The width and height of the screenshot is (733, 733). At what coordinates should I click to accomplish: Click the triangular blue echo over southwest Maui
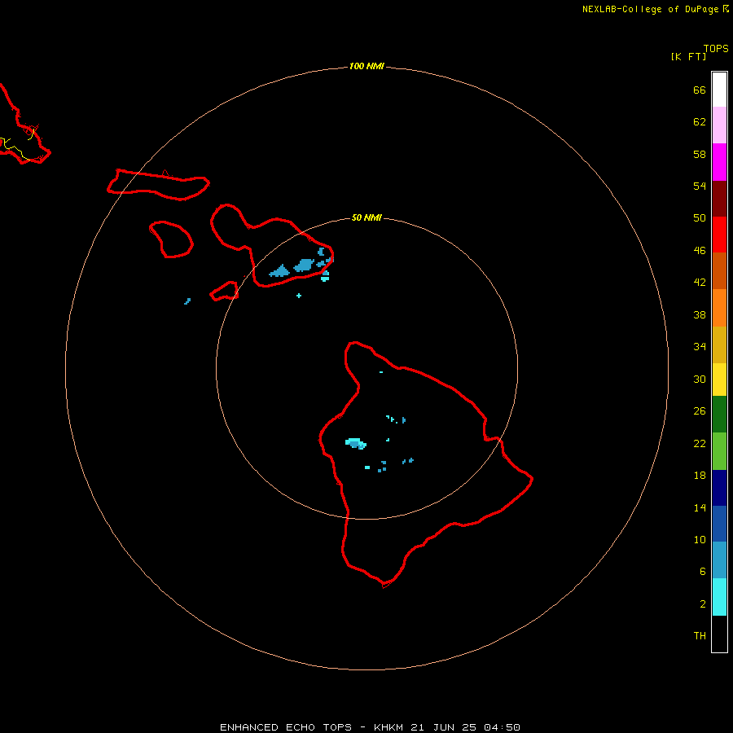click(280, 271)
